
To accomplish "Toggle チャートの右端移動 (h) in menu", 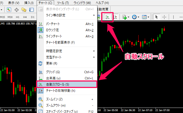I will pyautogui.click(x=67, y=91).
